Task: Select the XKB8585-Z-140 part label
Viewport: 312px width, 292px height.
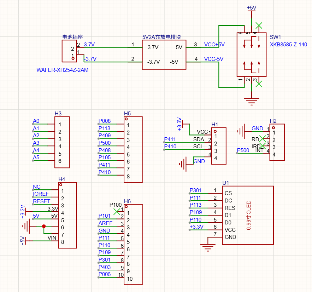Action: pyautogui.click(x=288, y=45)
